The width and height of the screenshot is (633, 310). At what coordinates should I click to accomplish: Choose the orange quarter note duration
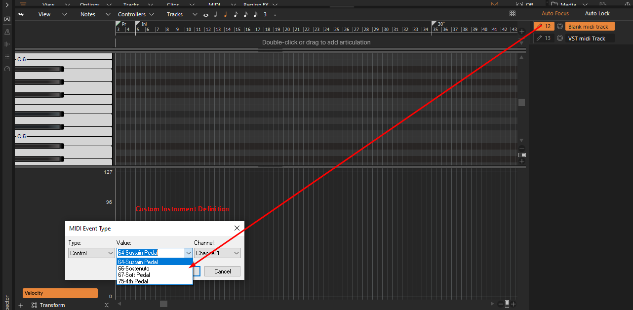pyautogui.click(x=225, y=14)
